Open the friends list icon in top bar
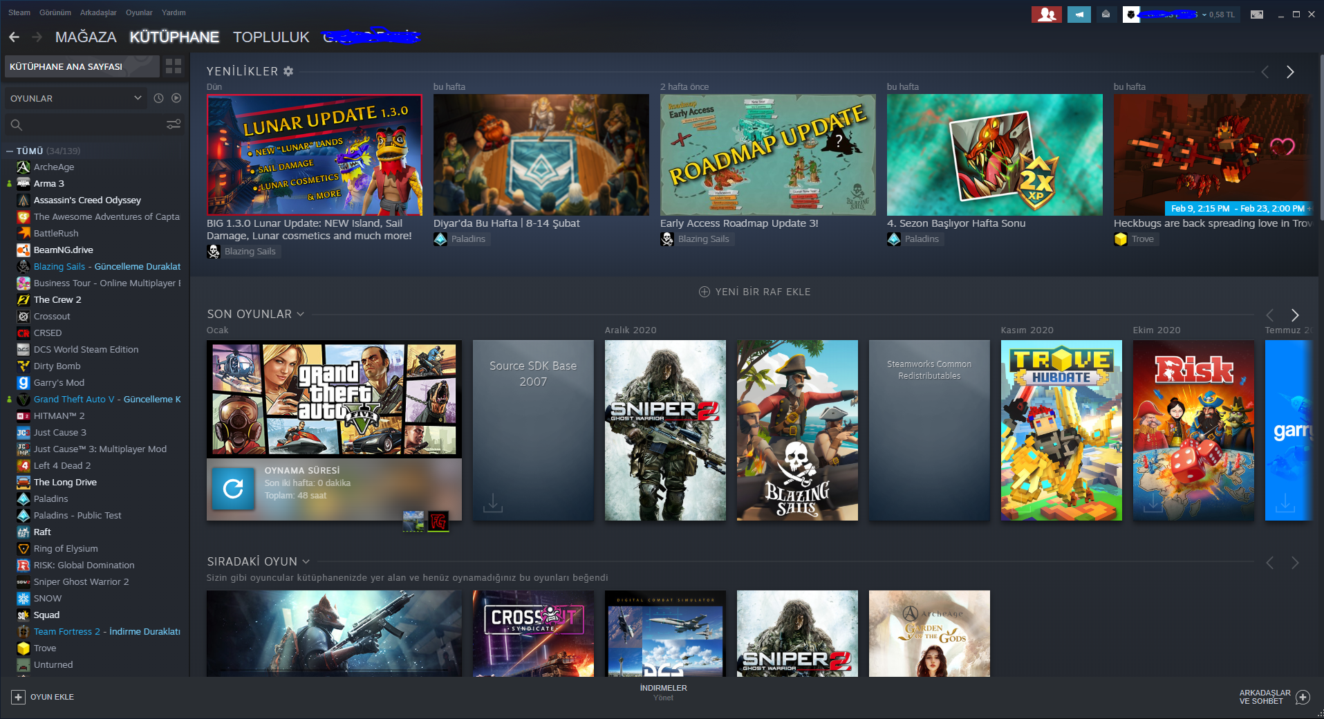The image size is (1324, 719). point(1047,15)
